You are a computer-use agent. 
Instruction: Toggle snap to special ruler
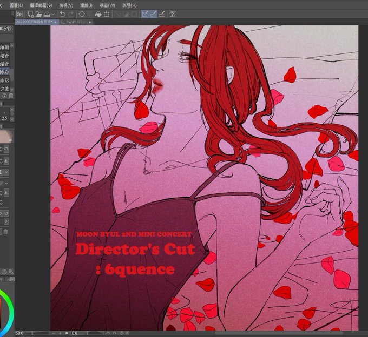tap(153, 14)
